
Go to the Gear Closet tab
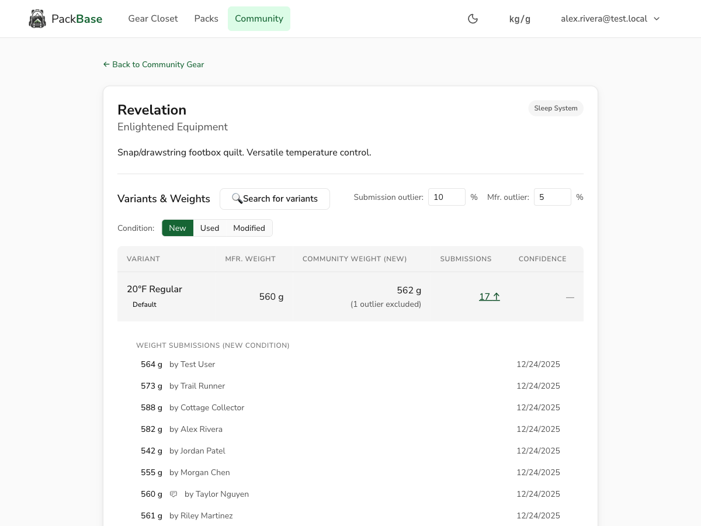[x=152, y=18]
